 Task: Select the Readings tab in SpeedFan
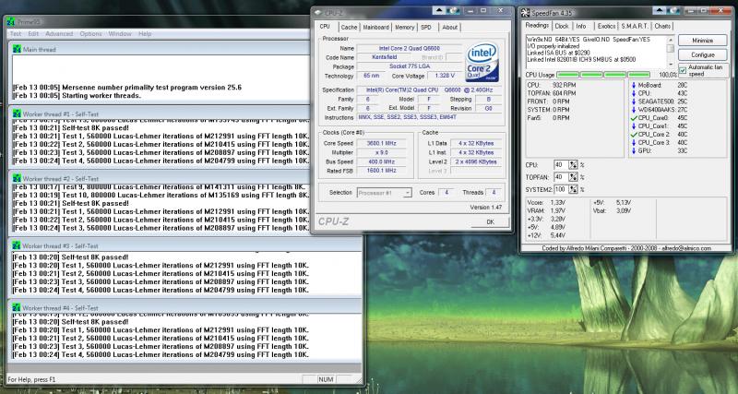[x=537, y=26]
